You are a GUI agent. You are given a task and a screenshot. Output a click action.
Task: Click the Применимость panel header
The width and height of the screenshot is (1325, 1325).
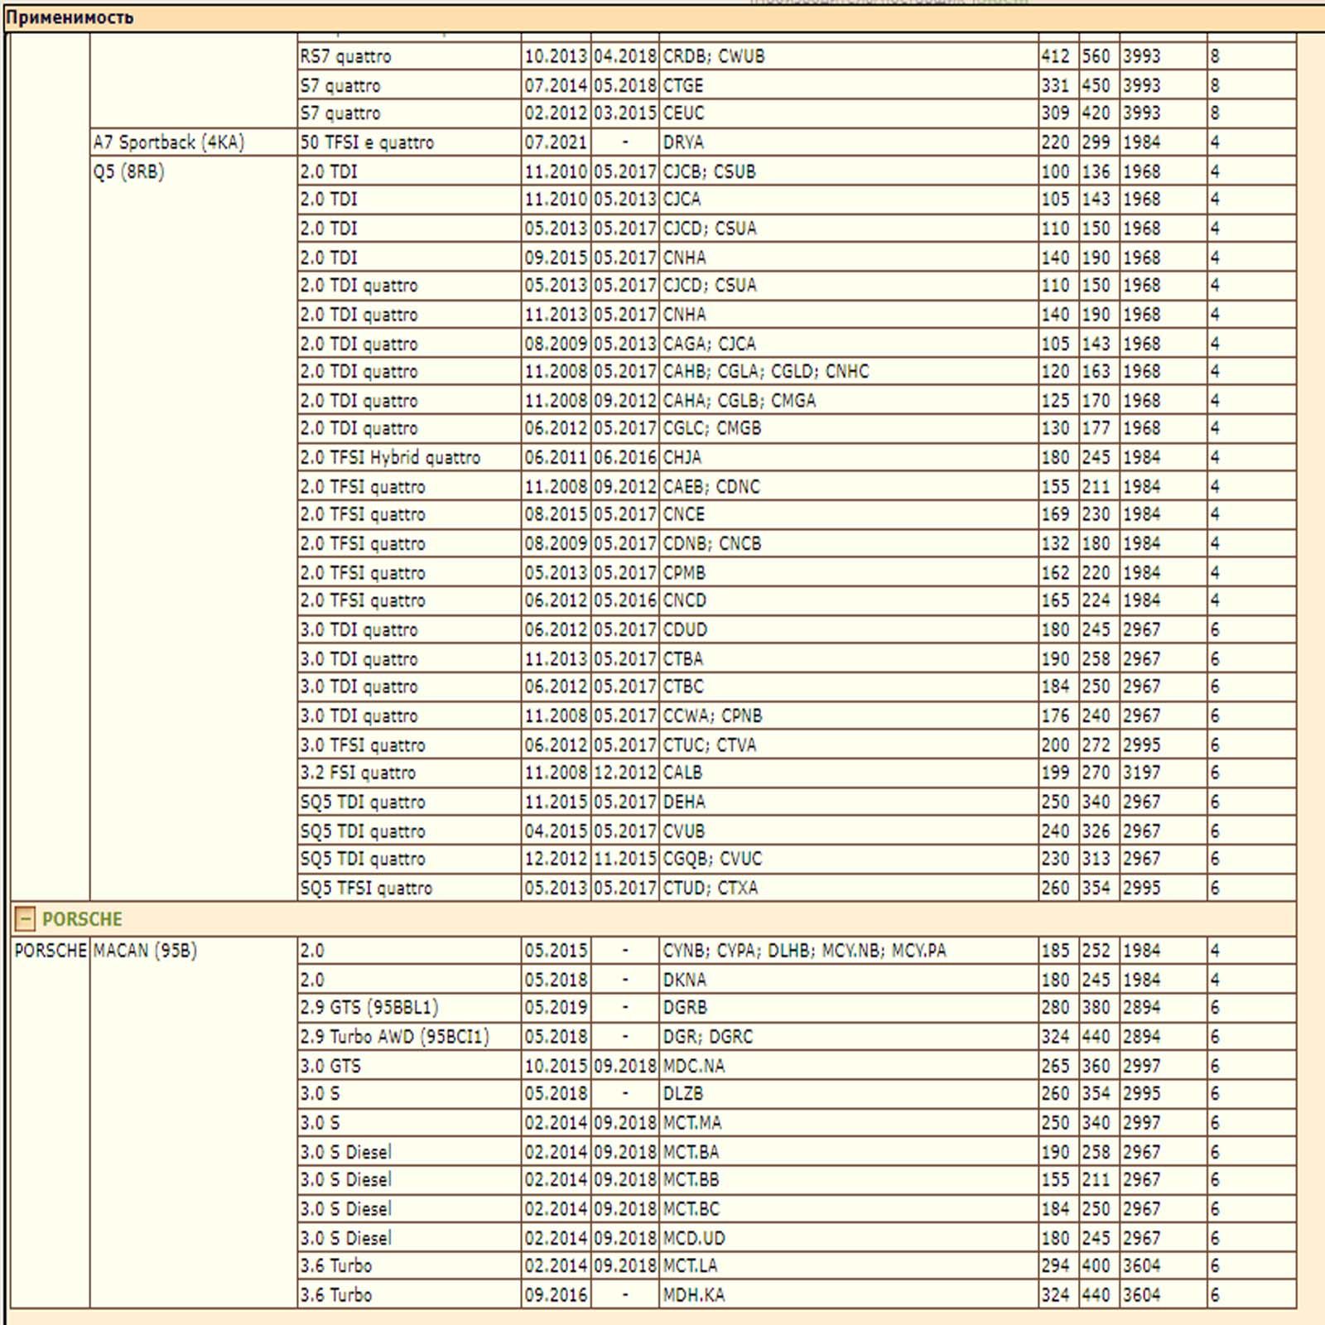coord(70,17)
